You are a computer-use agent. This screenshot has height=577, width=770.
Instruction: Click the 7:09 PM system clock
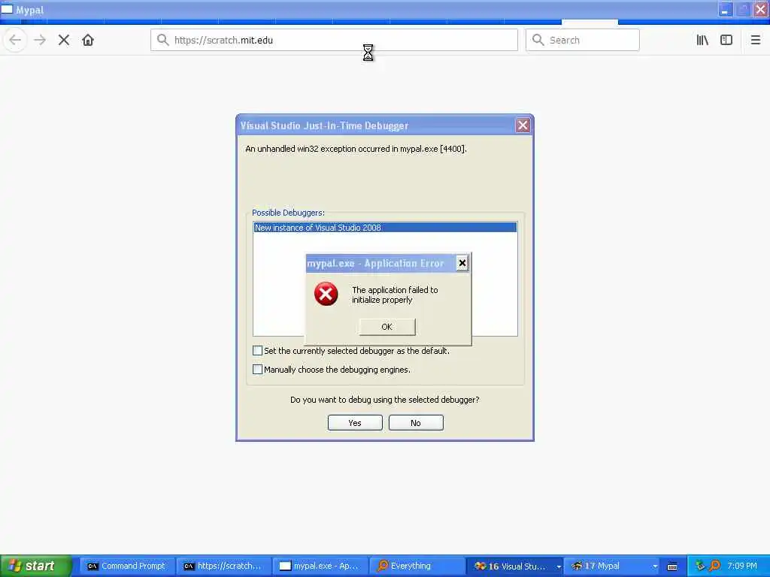[742, 566]
